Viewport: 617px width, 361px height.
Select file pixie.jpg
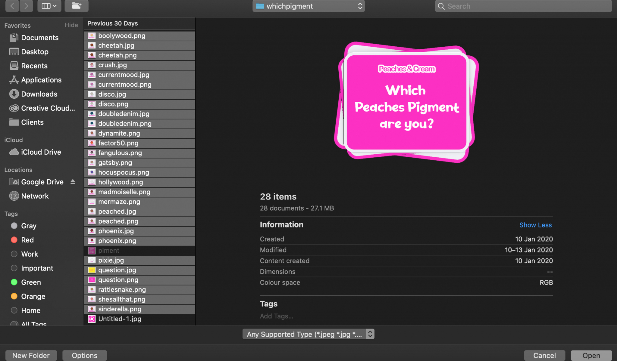[x=139, y=261]
